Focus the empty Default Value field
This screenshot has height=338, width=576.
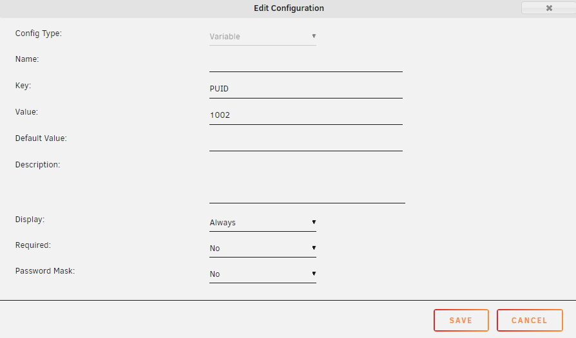coord(306,142)
